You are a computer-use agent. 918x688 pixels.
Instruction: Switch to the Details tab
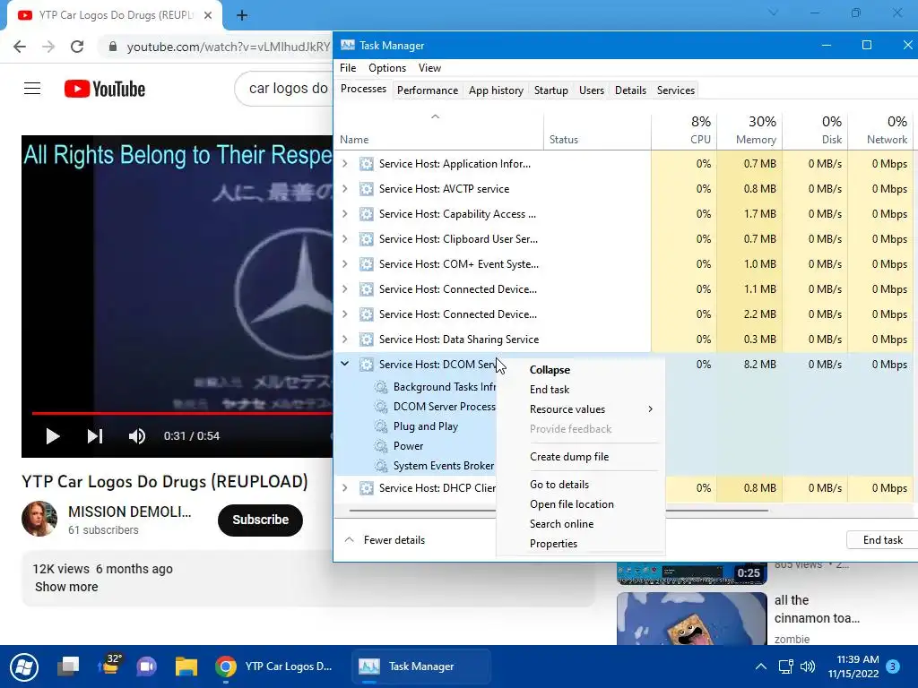[630, 90]
